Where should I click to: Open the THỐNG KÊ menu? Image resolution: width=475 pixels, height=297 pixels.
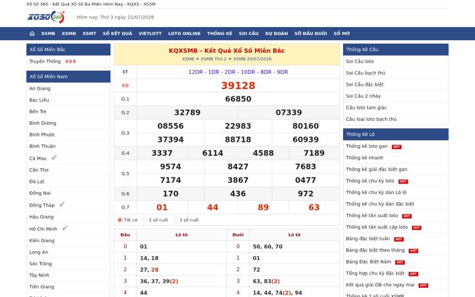220,34
